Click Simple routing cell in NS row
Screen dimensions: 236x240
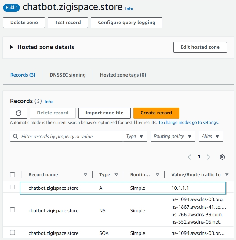pos(138,211)
